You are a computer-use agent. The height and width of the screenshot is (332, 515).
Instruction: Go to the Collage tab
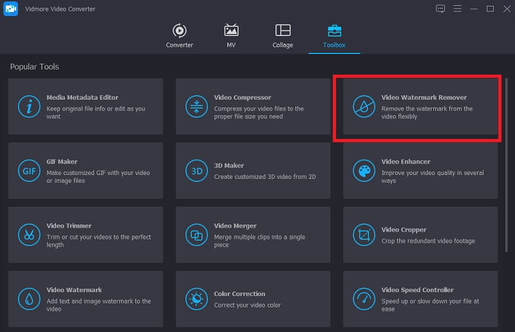283,36
